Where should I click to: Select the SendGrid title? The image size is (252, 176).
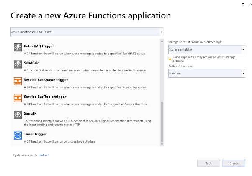pyautogui.click(x=32, y=63)
